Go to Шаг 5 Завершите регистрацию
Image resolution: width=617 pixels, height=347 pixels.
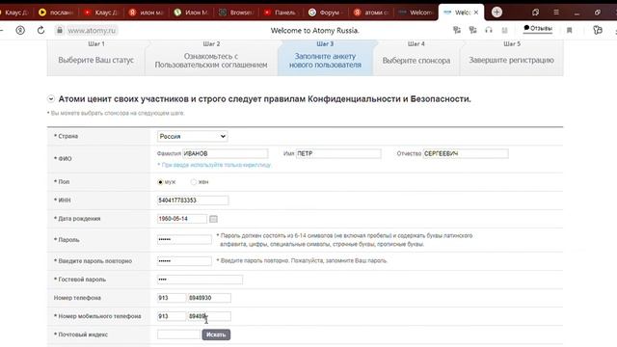[x=512, y=57]
